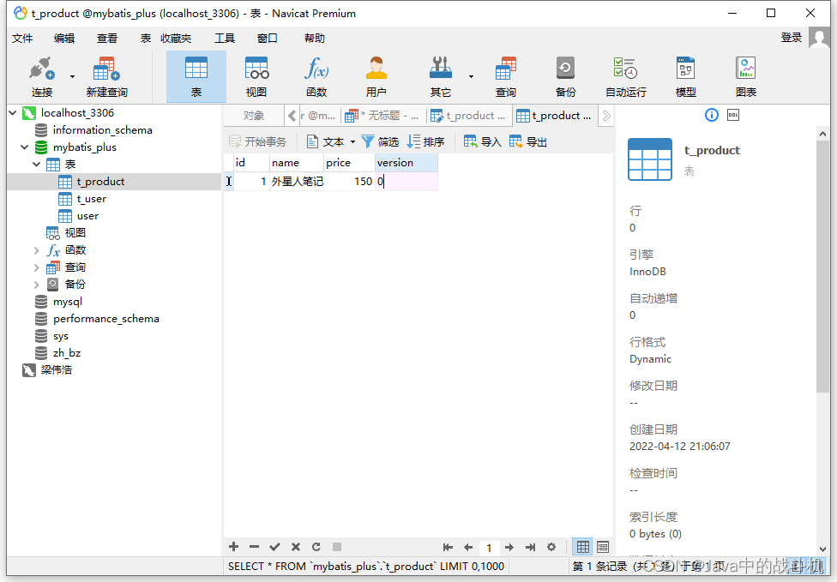Open the Help (帮助) menu

tap(315, 39)
